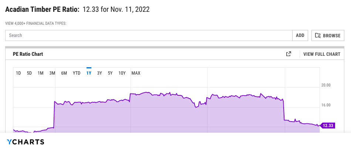The height and width of the screenshot is (150, 351).
Task: Select the active 1Y range
Action: coord(89,73)
